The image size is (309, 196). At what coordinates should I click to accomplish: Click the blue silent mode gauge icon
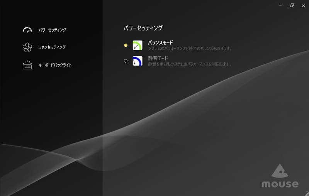pyautogui.click(x=138, y=61)
